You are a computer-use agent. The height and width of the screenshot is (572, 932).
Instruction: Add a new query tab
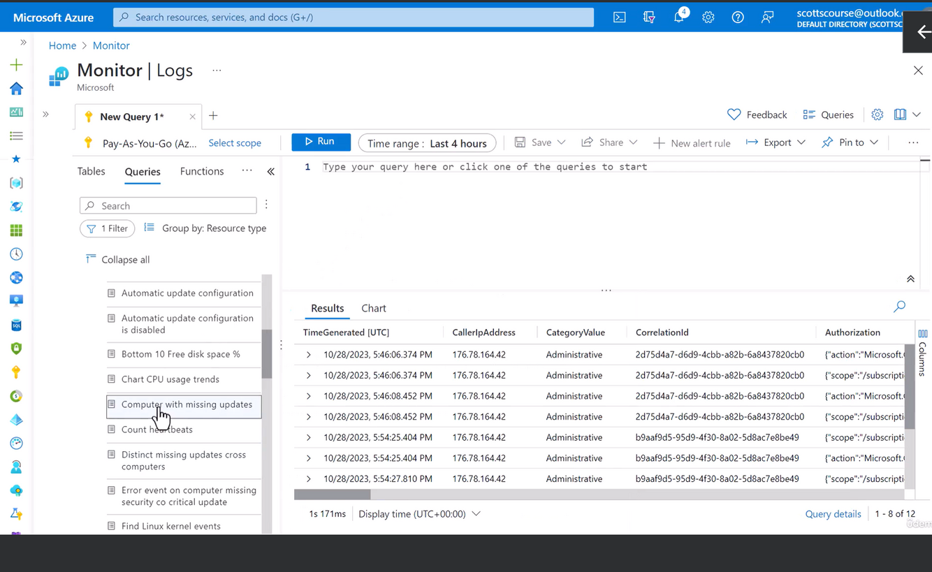pyautogui.click(x=213, y=116)
